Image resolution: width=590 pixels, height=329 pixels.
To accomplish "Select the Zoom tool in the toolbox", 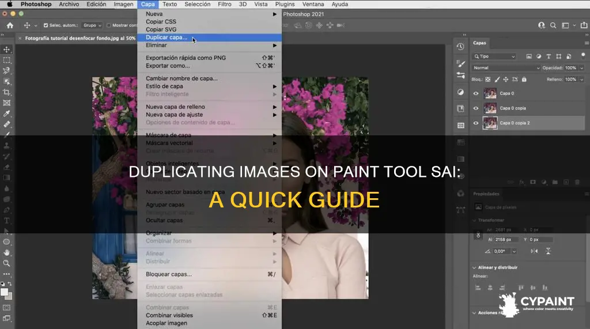I will coord(7,263).
